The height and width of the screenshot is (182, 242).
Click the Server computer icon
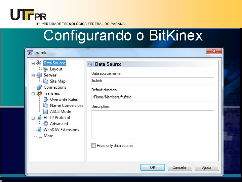pyautogui.click(x=39, y=75)
